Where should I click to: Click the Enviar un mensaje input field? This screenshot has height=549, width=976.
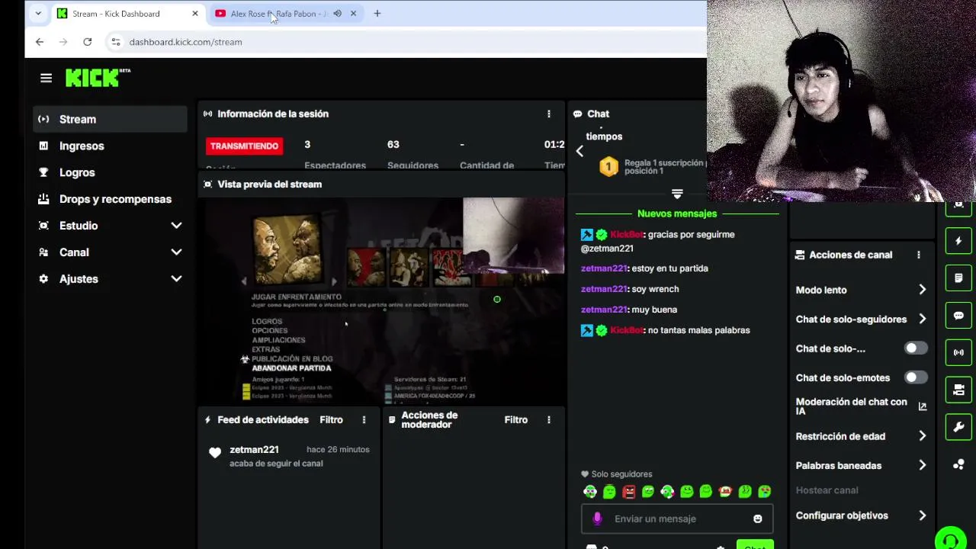click(x=677, y=518)
